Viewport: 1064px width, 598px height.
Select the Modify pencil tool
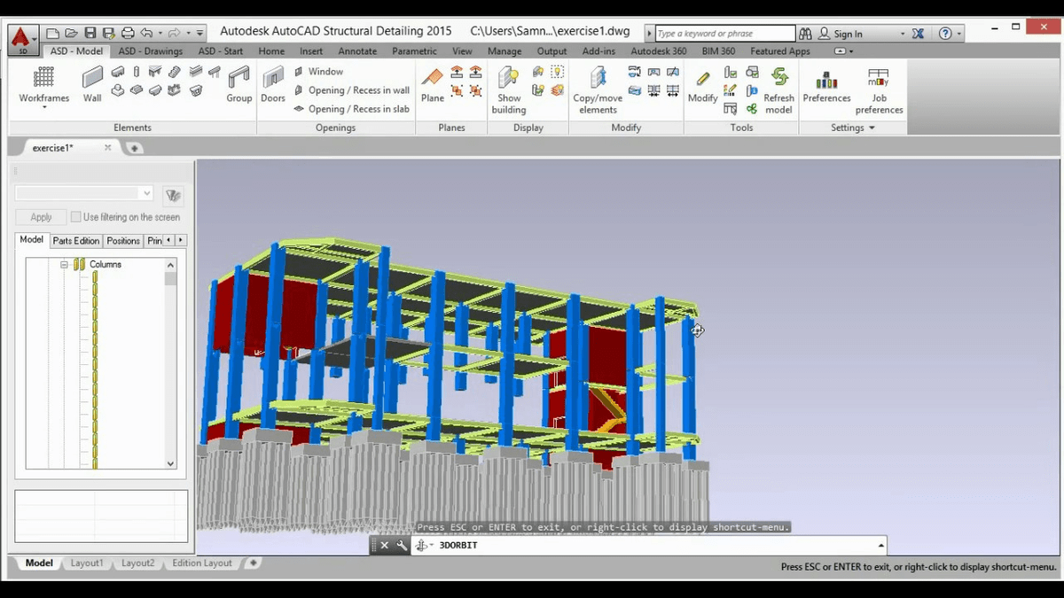pos(702,85)
